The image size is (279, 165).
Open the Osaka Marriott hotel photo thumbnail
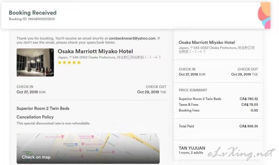click(35, 62)
